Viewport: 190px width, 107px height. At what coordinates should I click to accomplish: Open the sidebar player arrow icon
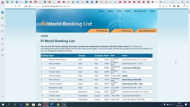coord(2,31)
